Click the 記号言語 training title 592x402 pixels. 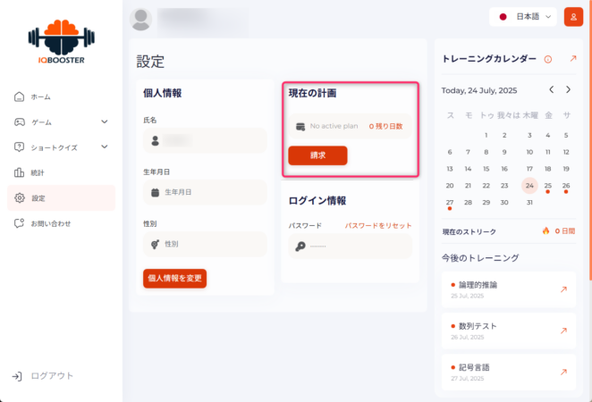point(474,367)
